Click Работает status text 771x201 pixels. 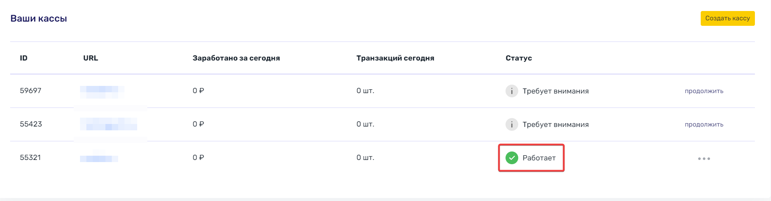click(x=539, y=158)
